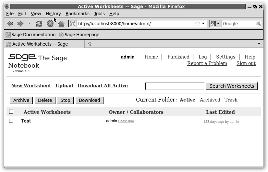The image size is (268, 172).
Task: Open a new tab with plus icon
Action: (x=90, y=44)
